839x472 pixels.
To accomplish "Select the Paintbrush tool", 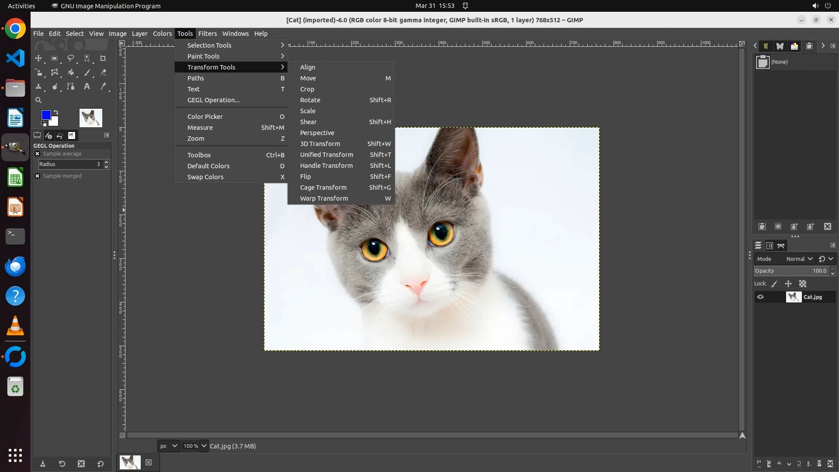I will 87,73.
